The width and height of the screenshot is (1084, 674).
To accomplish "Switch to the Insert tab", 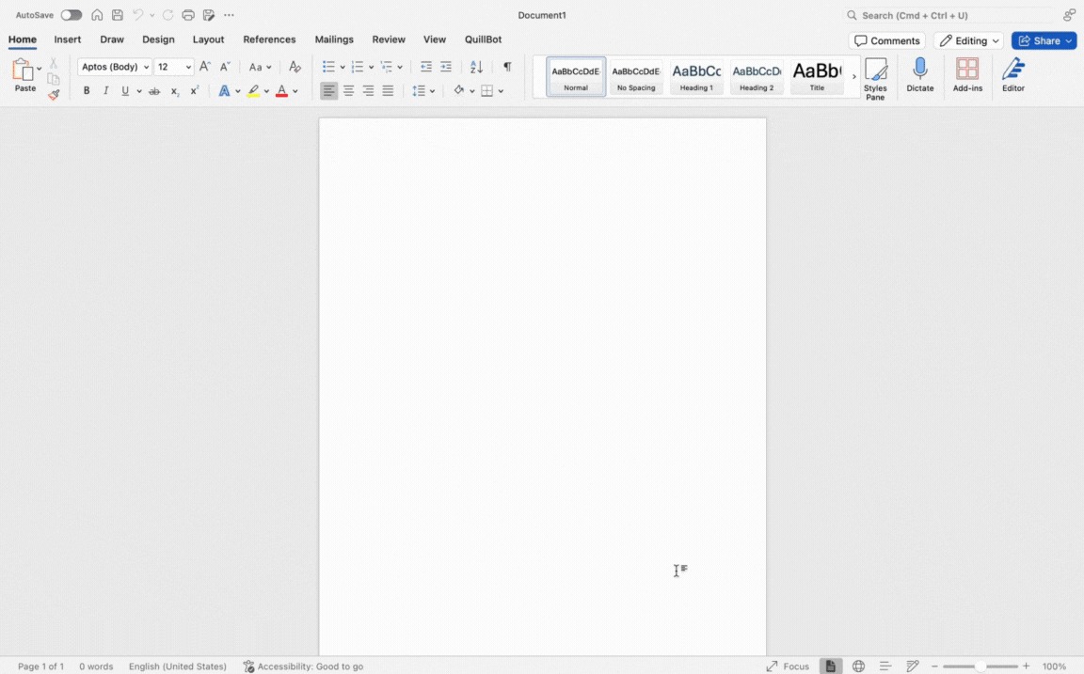I will (68, 39).
